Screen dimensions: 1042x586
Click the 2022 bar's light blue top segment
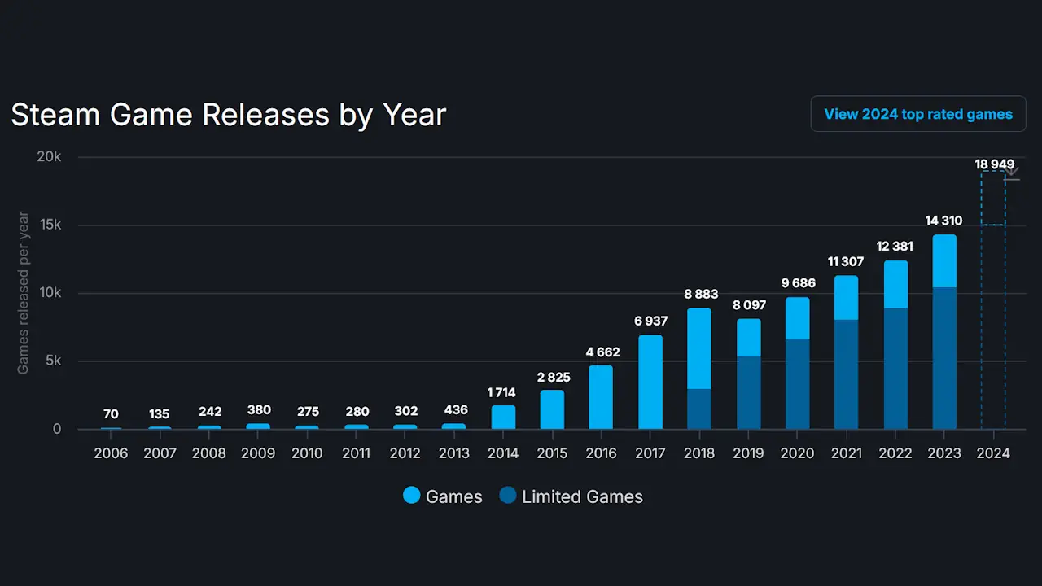point(895,284)
